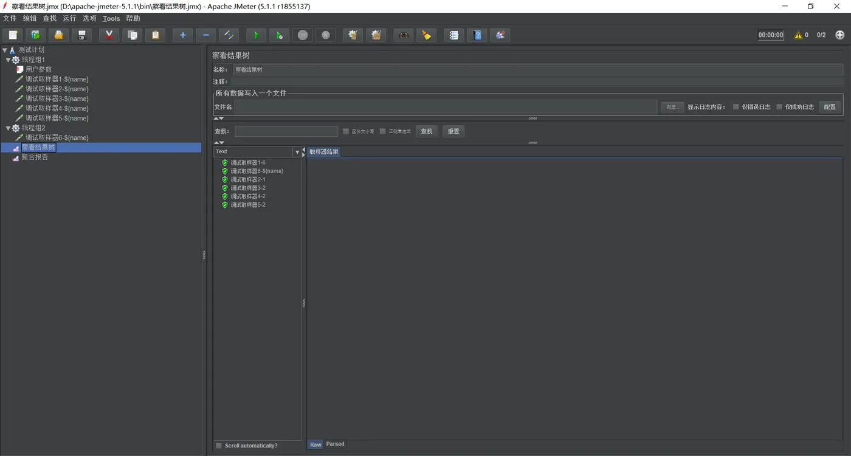
Task: Click the 重置 button
Action: [x=453, y=131]
